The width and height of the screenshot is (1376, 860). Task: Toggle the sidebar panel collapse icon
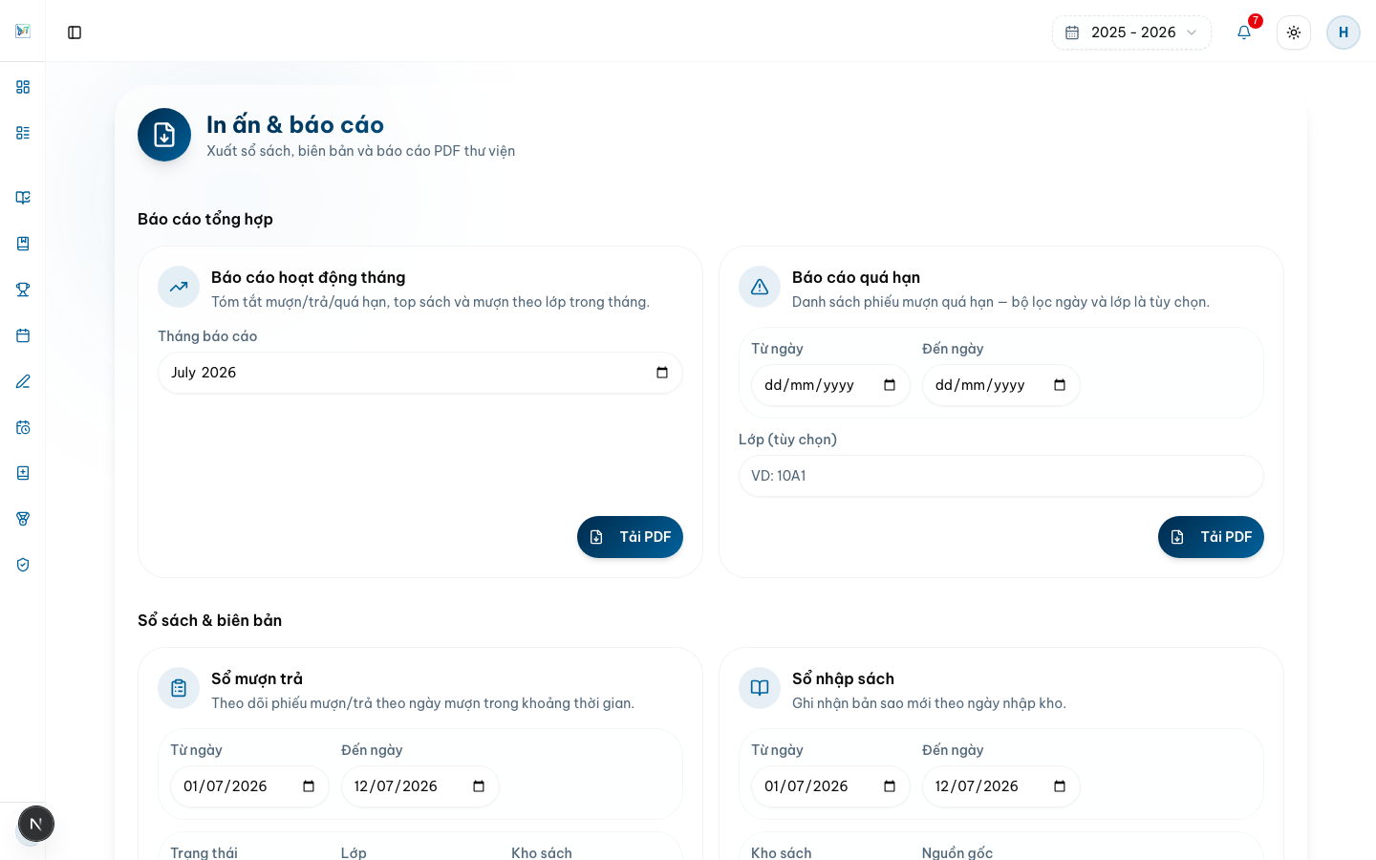coord(75,32)
